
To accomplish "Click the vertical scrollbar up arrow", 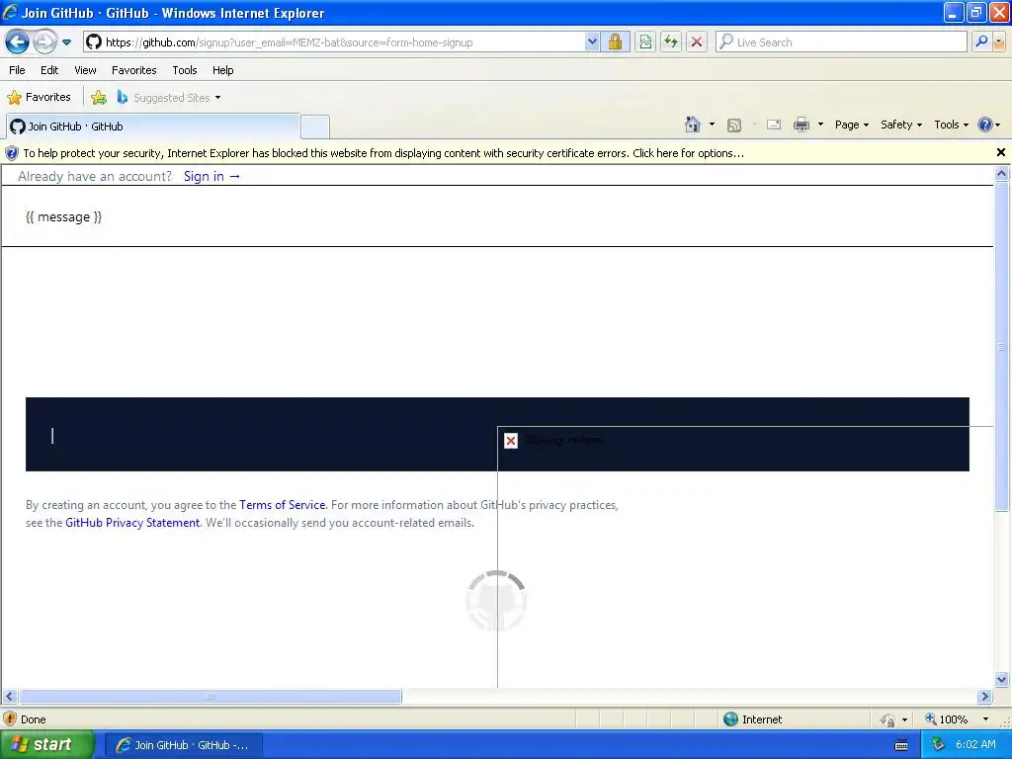I will (x=1002, y=173).
